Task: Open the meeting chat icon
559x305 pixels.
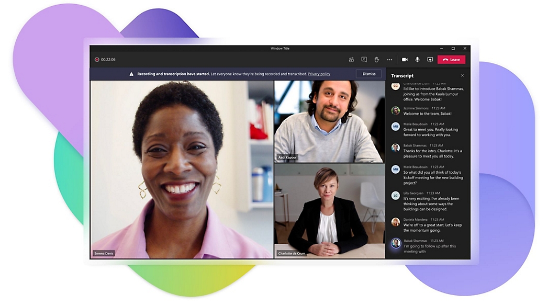Action: point(364,60)
